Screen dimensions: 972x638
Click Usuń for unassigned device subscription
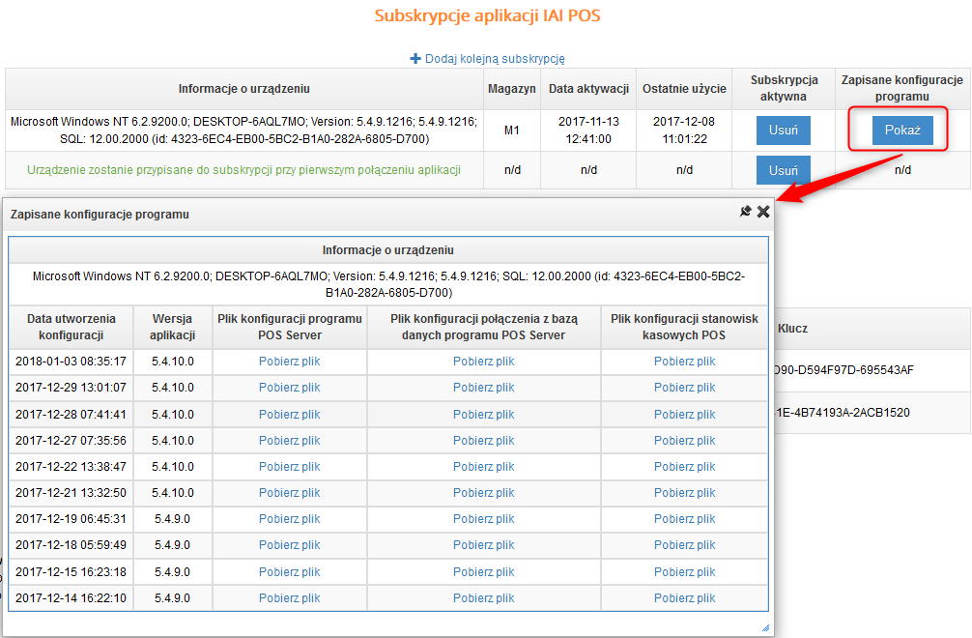coord(784,170)
